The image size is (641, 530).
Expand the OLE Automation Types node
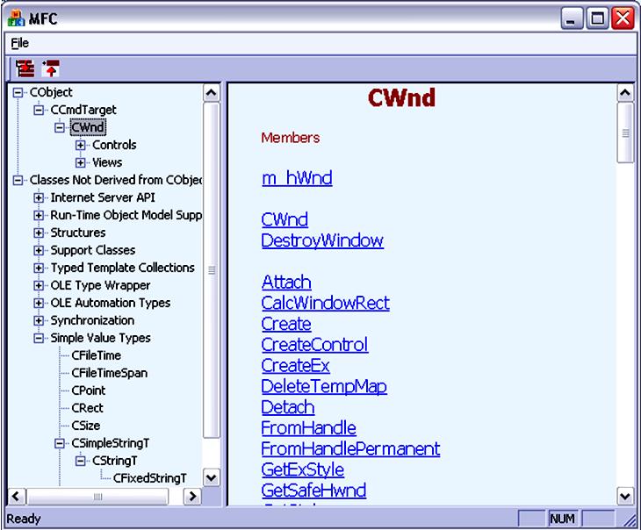tap(39, 303)
